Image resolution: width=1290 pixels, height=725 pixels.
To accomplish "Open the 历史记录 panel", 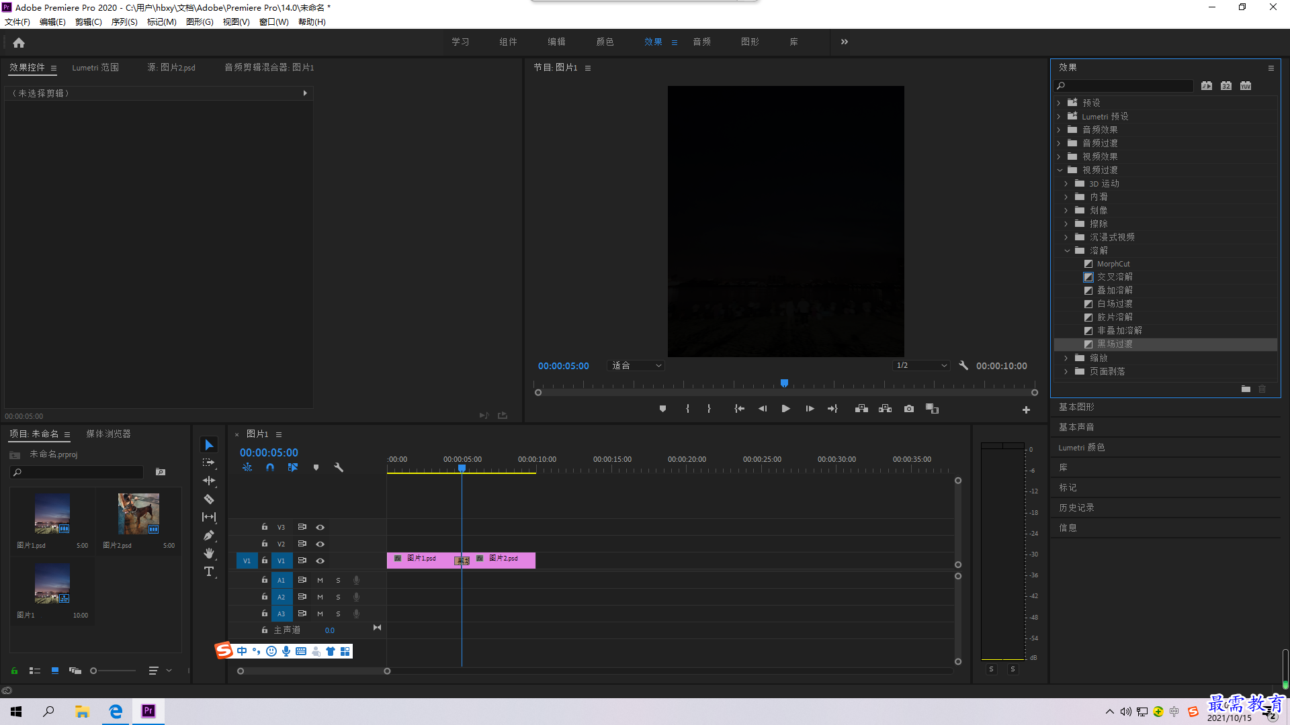I will [1076, 507].
